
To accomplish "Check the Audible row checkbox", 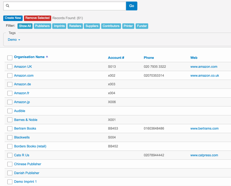I will pos(10,111).
